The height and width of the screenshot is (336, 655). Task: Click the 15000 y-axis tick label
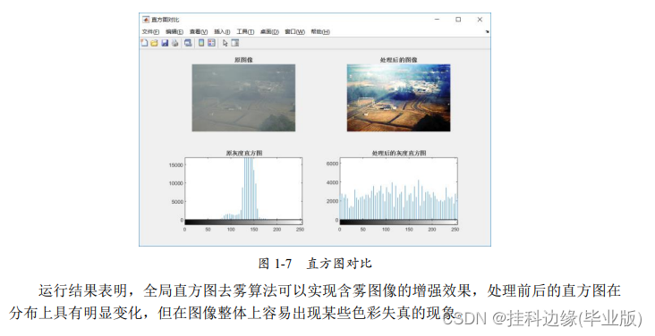176,165
